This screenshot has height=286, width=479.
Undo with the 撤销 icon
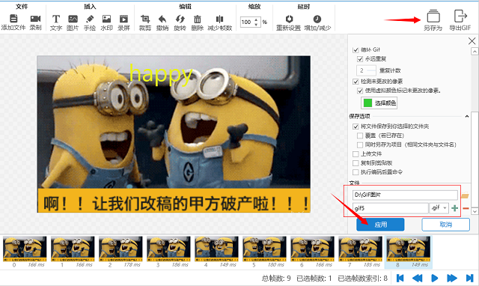coord(162,19)
